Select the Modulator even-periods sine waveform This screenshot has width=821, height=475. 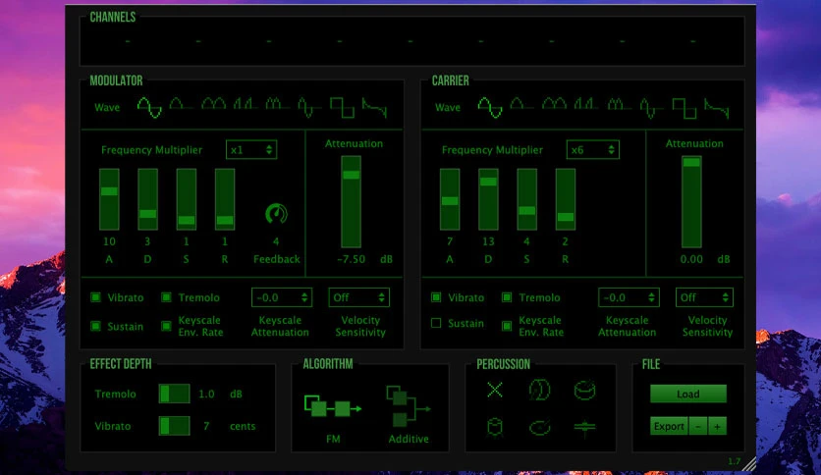[x=277, y=104]
